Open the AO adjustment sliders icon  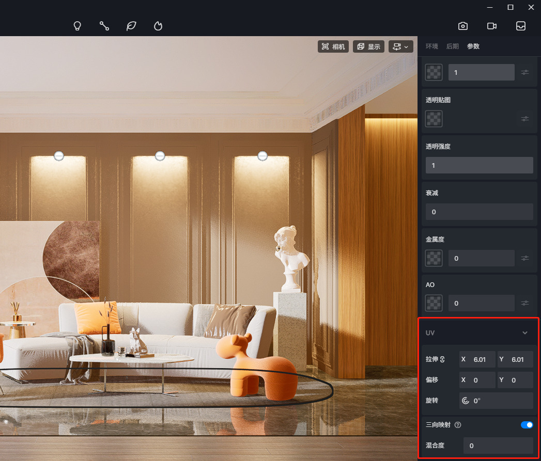click(x=525, y=303)
